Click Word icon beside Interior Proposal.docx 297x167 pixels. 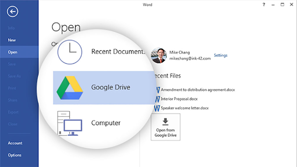tap(157, 99)
